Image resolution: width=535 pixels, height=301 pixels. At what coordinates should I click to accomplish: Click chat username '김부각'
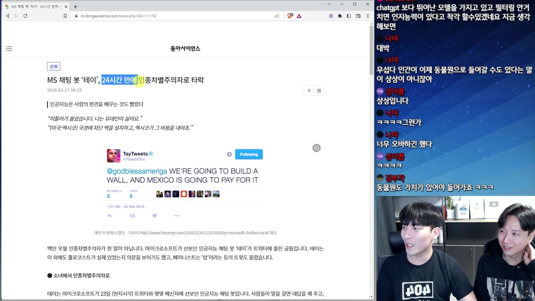coord(395,178)
